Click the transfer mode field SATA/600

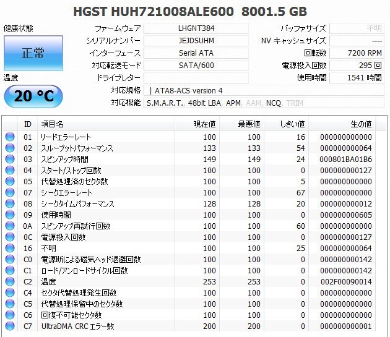[x=196, y=66]
